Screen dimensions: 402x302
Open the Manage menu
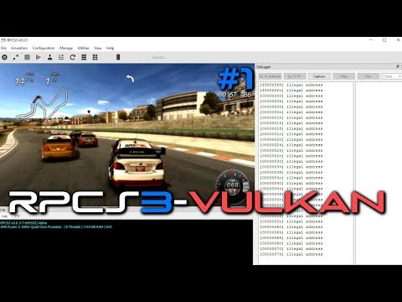coord(66,48)
